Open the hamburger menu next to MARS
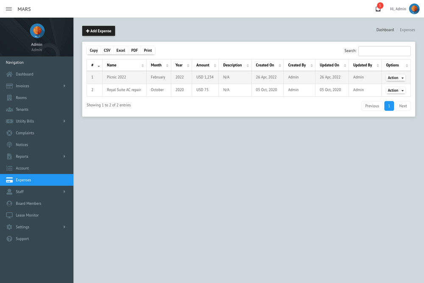Image resolution: width=424 pixels, height=283 pixels. [8, 8]
